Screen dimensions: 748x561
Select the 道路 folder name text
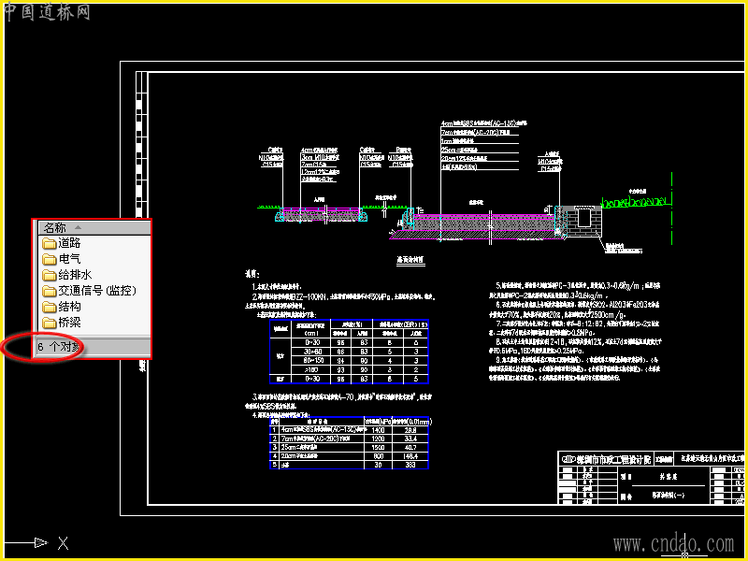click(x=69, y=243)
